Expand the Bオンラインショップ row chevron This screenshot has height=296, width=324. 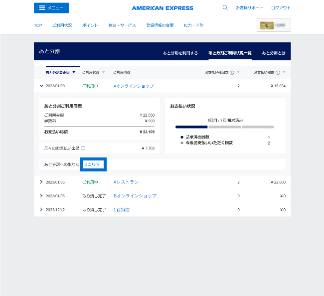(x=41, y=196)
